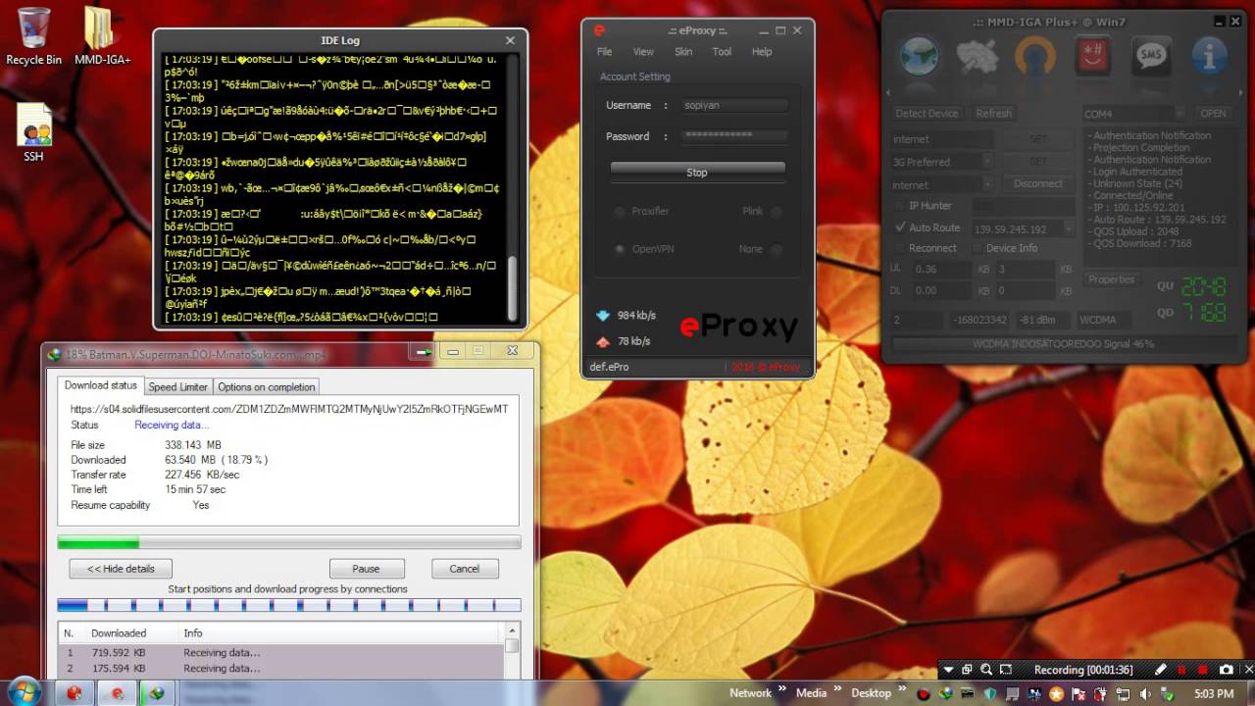Image resolution: width=1255 pixels, height=706 pixels.
Task: Click the teal shield tray icon
Action: [x=989, y=693]
